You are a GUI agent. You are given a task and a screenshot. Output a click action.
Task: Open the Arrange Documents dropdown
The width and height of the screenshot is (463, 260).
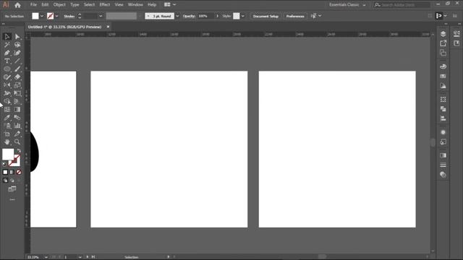pyautogui.click(x=170, y=5)
